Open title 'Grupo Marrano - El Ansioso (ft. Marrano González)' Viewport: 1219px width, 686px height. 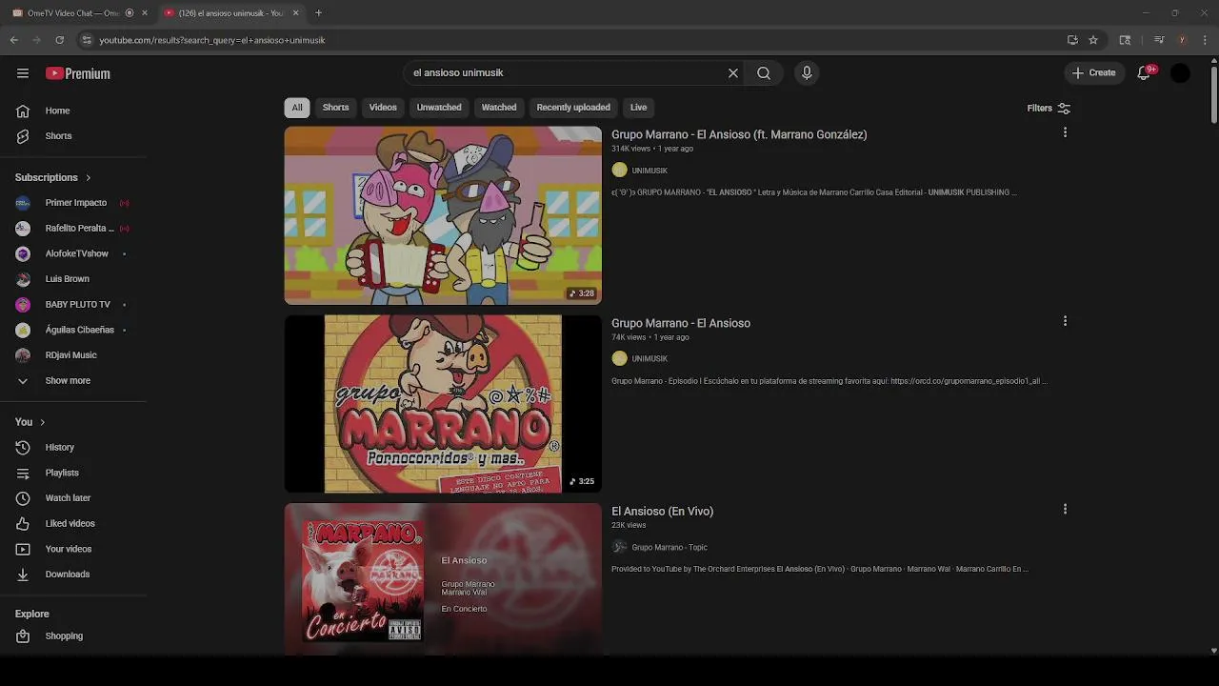[x=739, y=134]
